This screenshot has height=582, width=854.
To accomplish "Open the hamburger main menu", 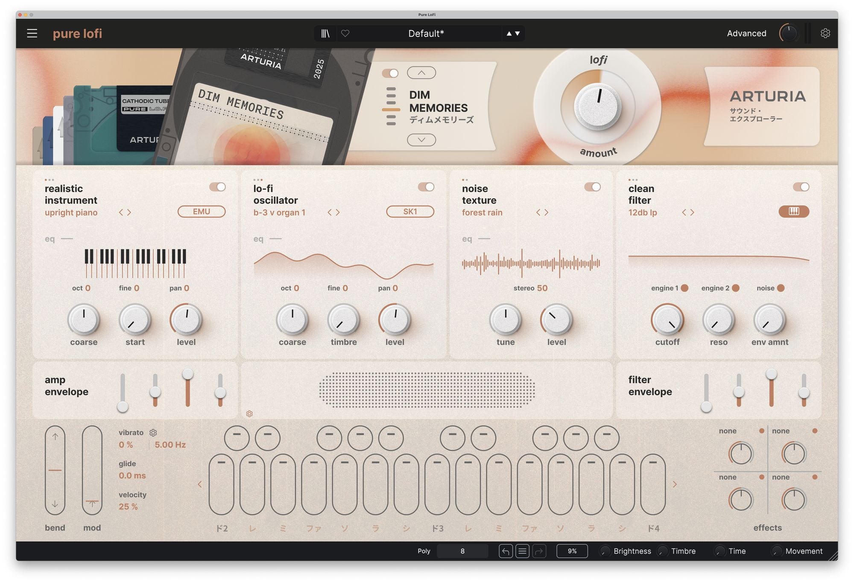I will click(x=32, y=33).
